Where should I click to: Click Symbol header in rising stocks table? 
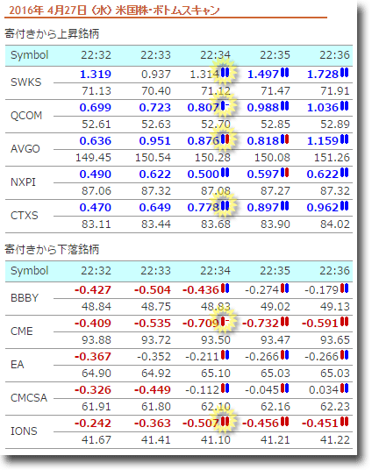click(30, 55)
